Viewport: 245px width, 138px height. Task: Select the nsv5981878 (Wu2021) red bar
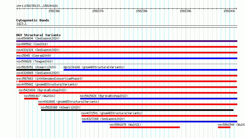(145, 127)
